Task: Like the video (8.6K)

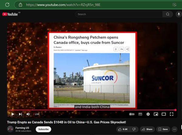Action: (x=123, y=129)
